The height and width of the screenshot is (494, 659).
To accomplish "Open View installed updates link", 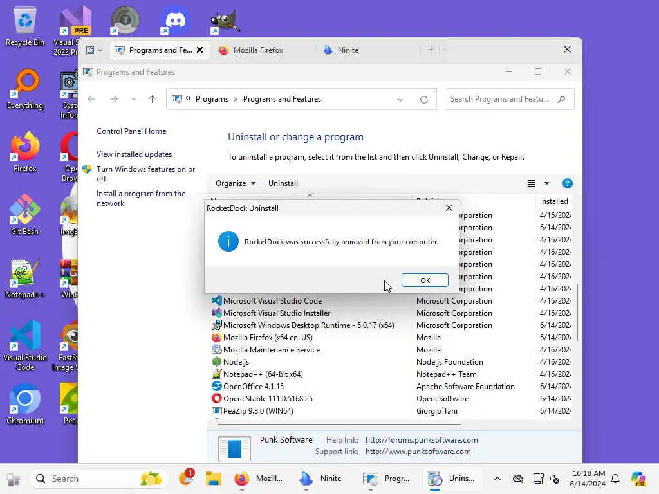I will (x=134, y=154).
